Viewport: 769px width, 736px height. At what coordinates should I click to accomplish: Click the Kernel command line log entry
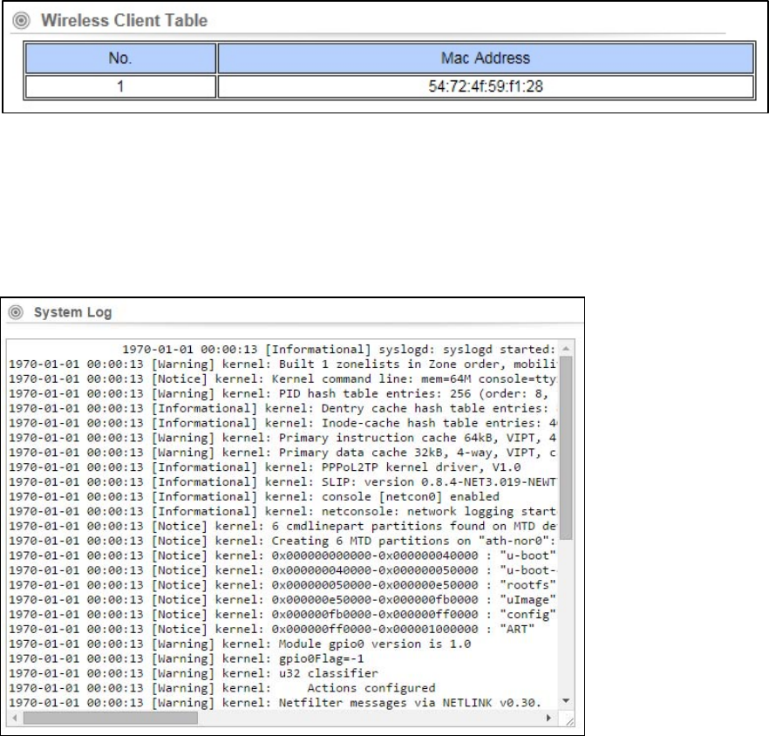(x=282, y=378)
